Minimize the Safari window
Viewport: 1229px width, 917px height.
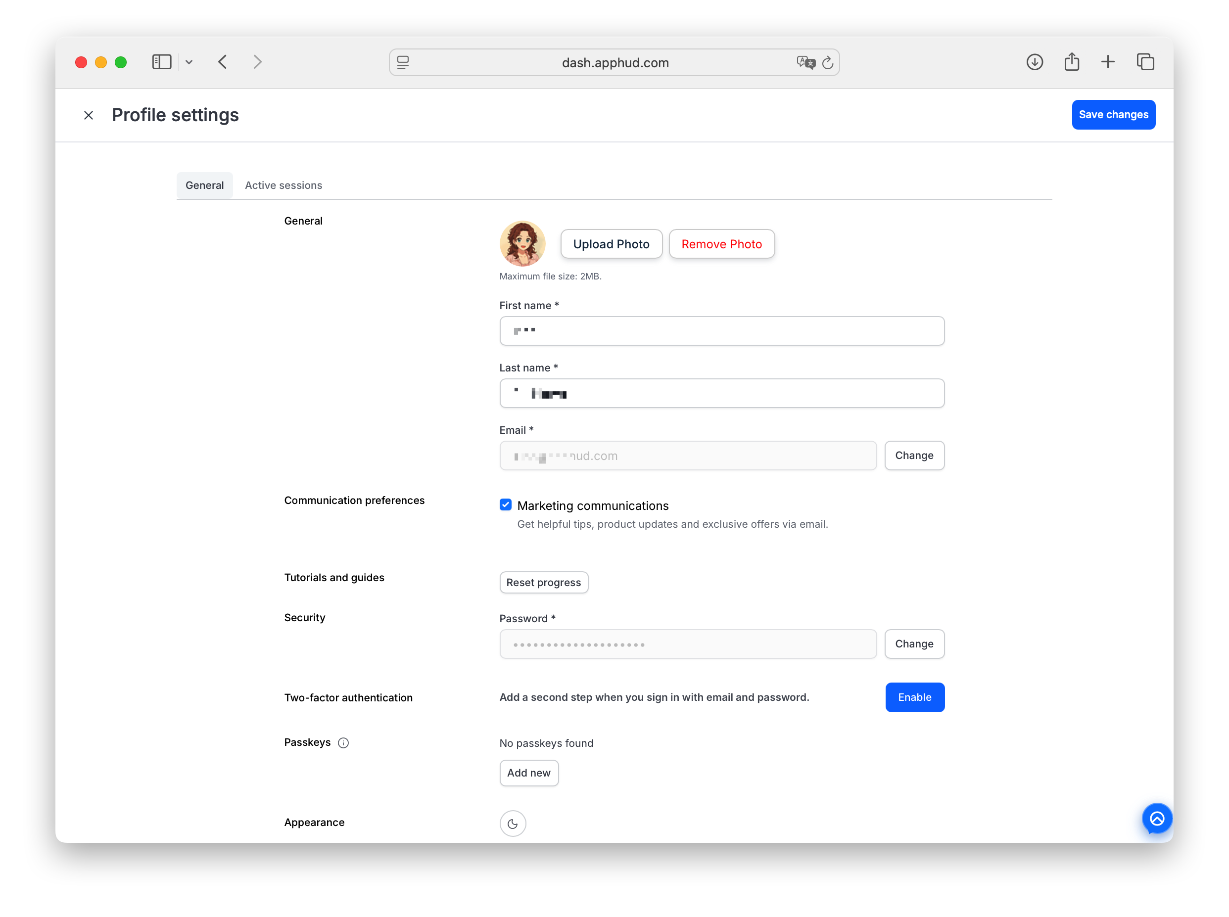click(101, 62)
